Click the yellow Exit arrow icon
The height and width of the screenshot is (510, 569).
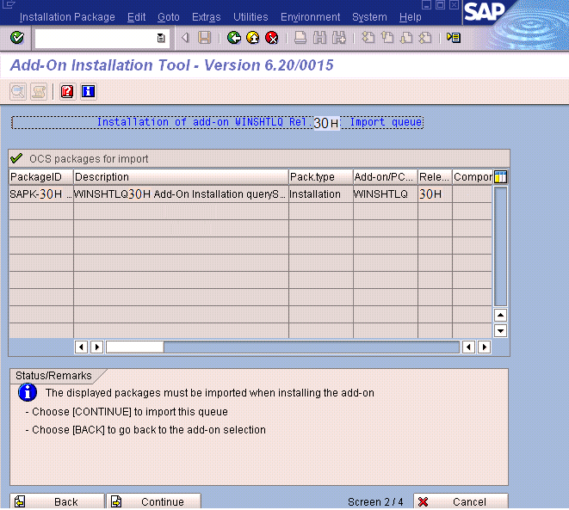coord(253,38)
